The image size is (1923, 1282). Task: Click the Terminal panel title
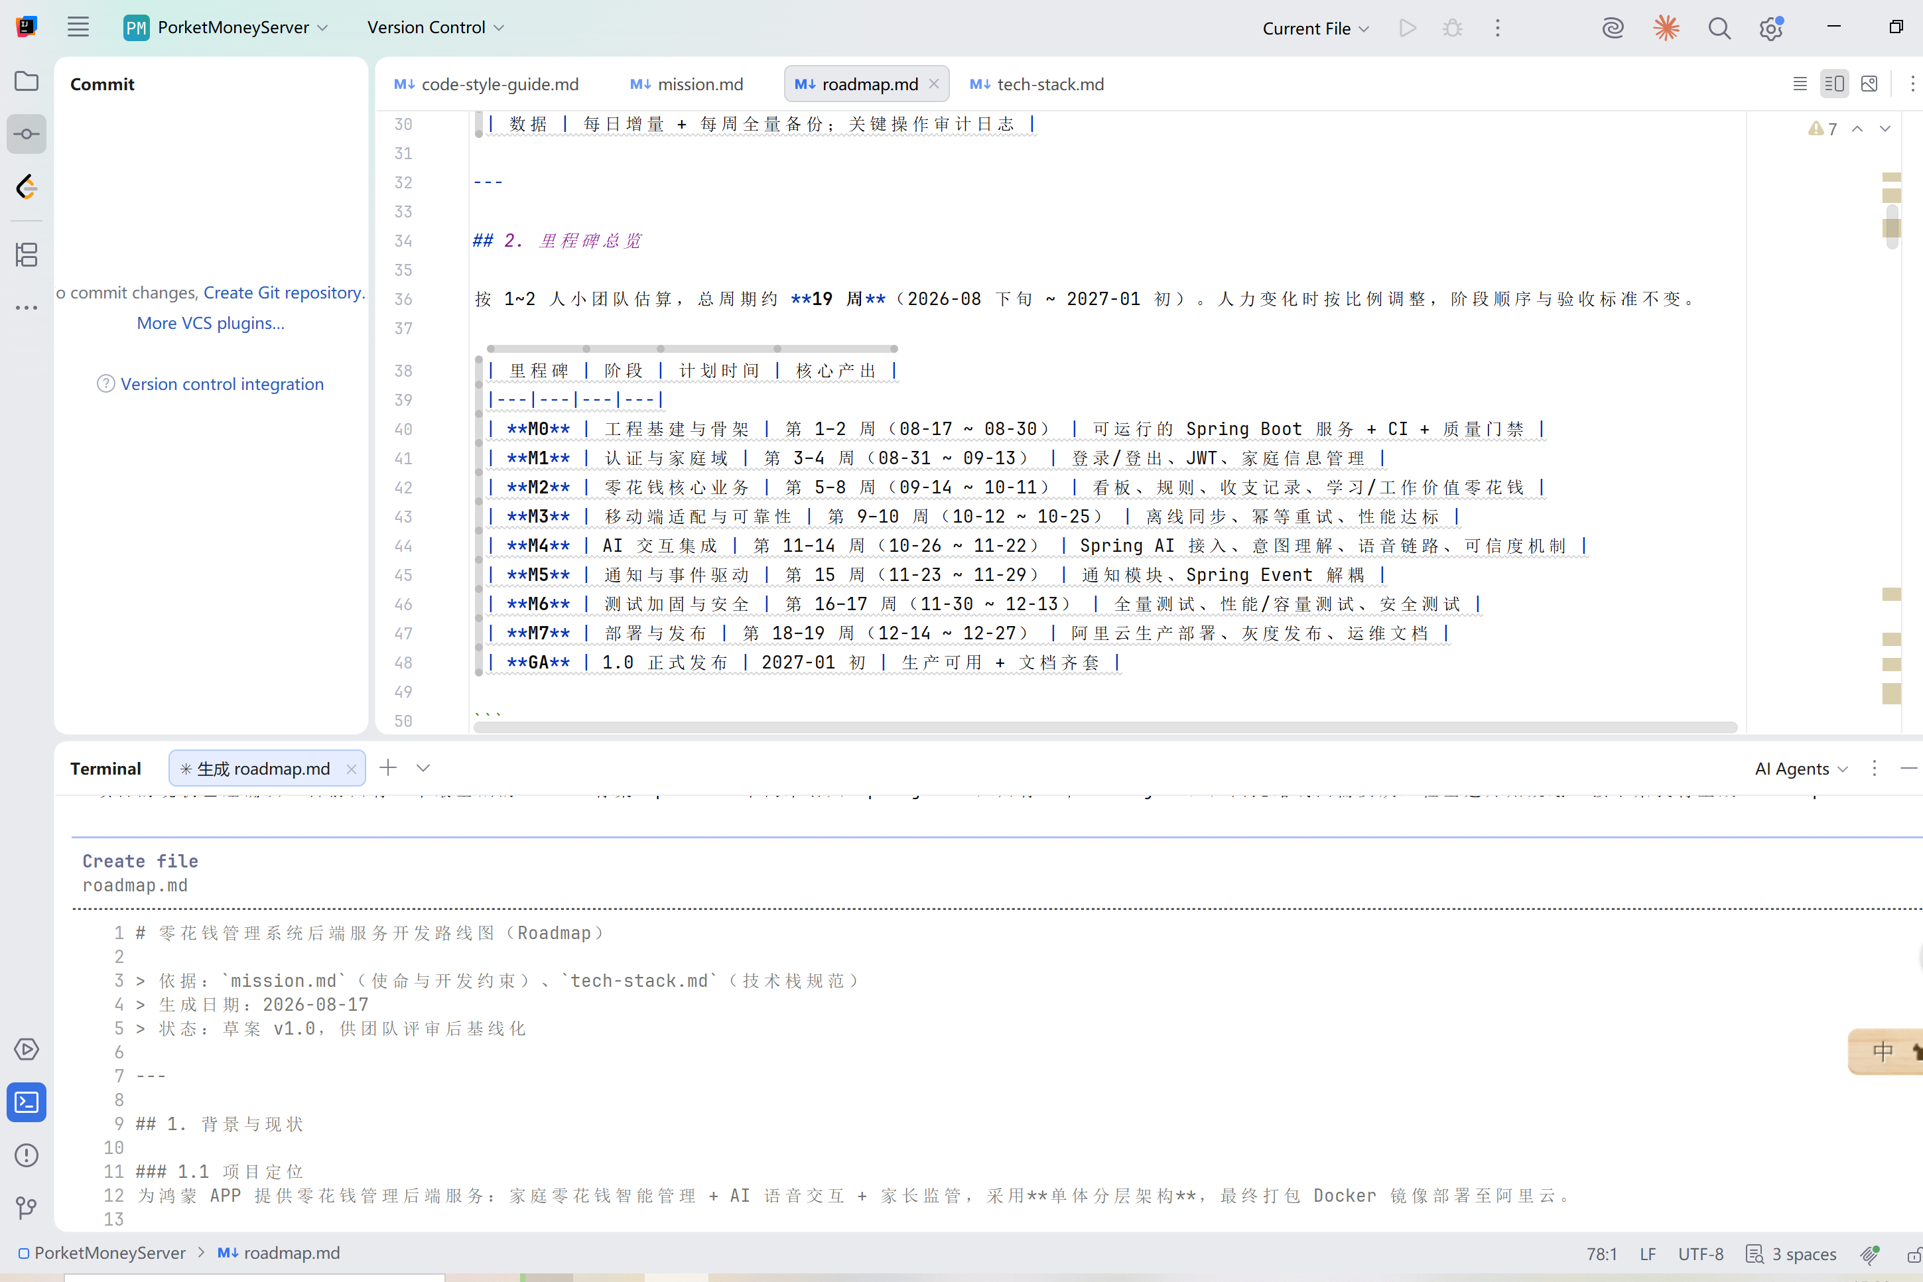105,769
